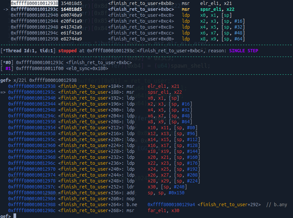This screenshot has width=293, height=218.
Task: Click the empty gef prompt cursor at bottom
Action: click(15, 216)
